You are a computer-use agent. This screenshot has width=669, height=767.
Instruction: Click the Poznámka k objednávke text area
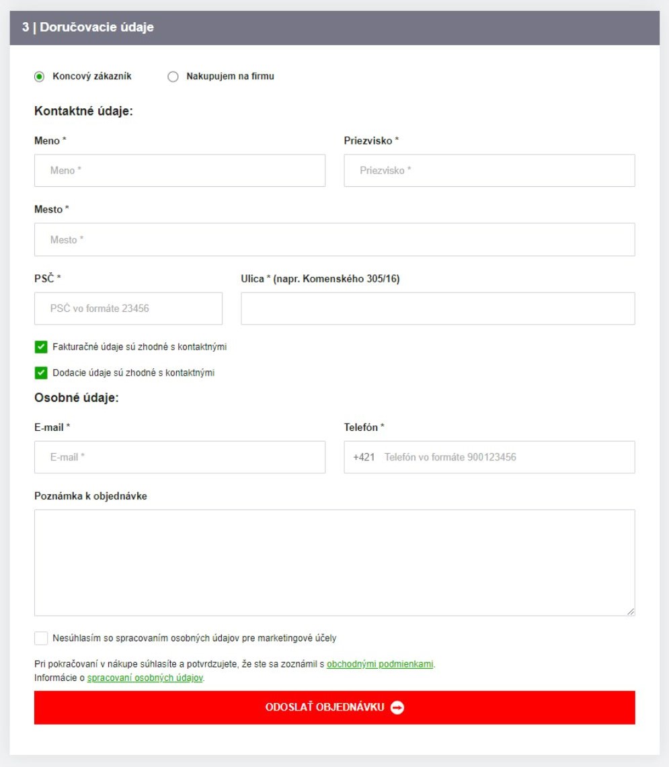point(334,562)
